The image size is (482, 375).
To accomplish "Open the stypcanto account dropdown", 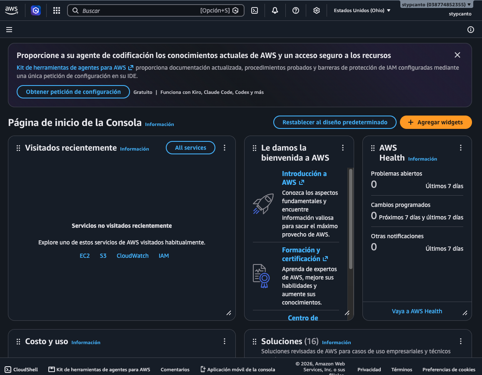I will click(x=436, y=5).
